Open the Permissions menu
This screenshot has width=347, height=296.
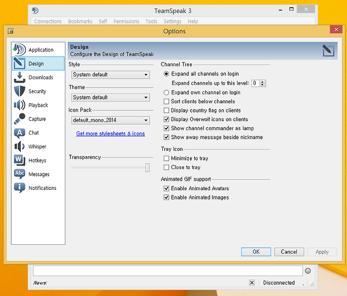click(126, 22)
